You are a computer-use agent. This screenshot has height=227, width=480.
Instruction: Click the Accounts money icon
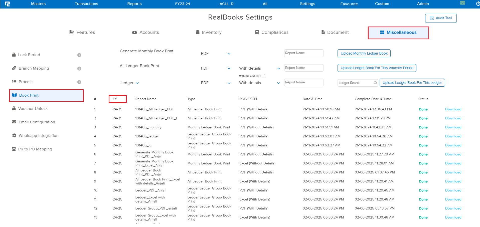pyautogui.click(x=134, y=32)
